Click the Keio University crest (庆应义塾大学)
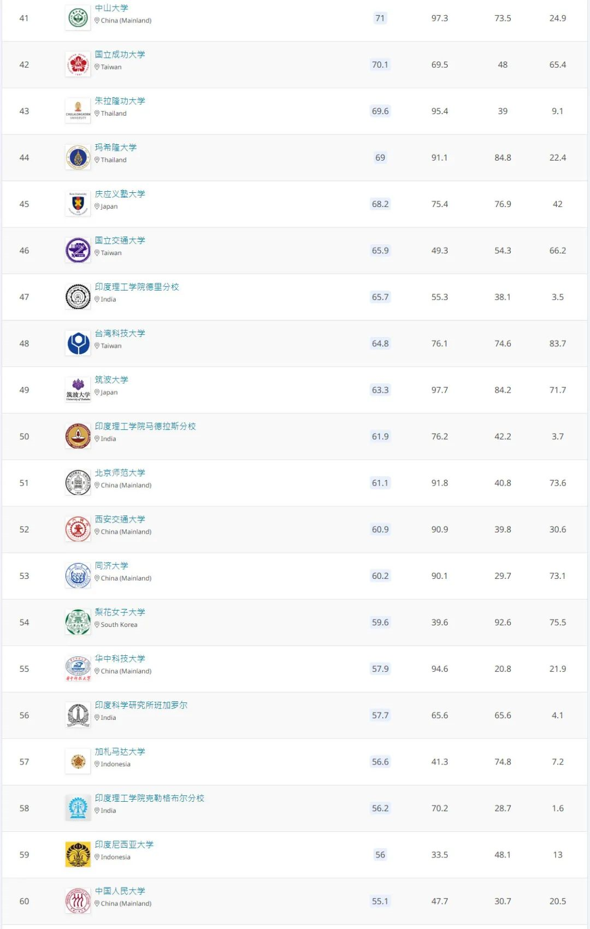 [x=78, y=204]
